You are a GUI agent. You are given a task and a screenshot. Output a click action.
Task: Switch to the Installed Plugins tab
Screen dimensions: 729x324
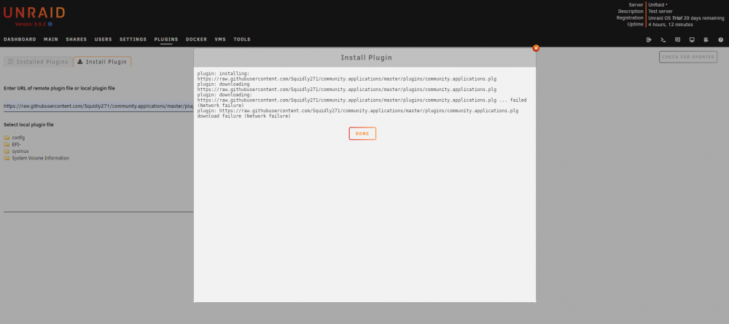(x=38, y=62)
